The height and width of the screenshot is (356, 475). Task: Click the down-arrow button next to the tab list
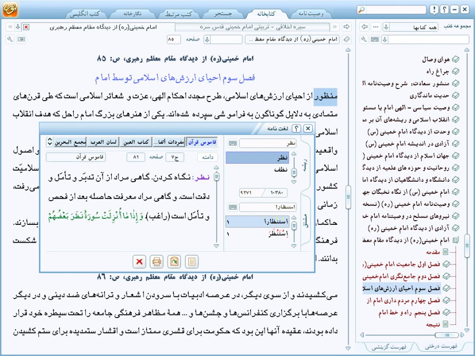[x=18, y=27]
